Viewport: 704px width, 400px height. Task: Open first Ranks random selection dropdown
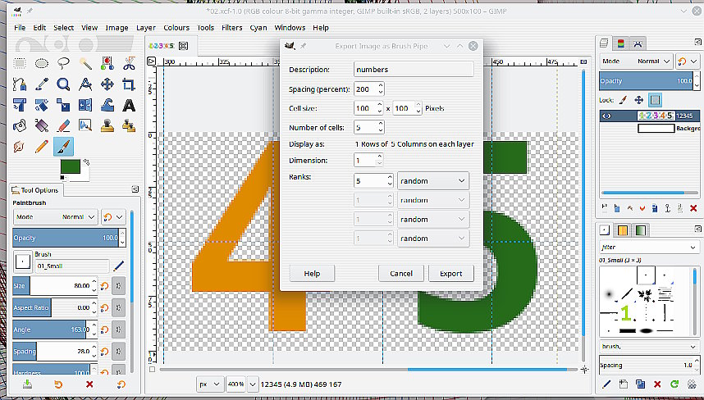pyautogui.click(x=432, y=180)
